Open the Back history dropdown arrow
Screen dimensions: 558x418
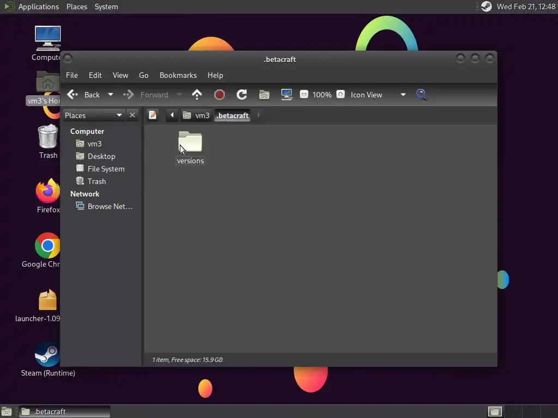110,95
